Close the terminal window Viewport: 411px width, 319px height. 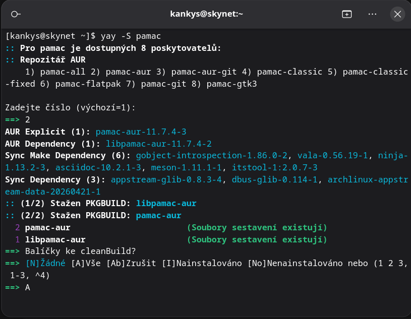coord(397,14)
